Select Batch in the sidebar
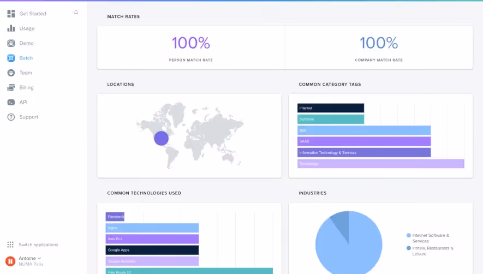 [x=26, y=58]
